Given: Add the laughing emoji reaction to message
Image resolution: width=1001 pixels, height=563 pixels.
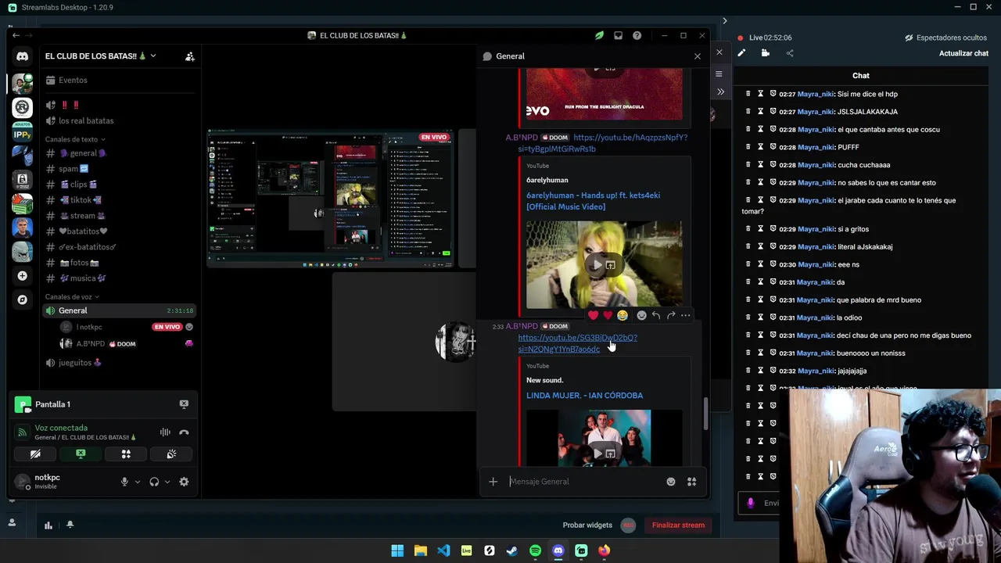Looking at the screenshot, I should [622, 315].
